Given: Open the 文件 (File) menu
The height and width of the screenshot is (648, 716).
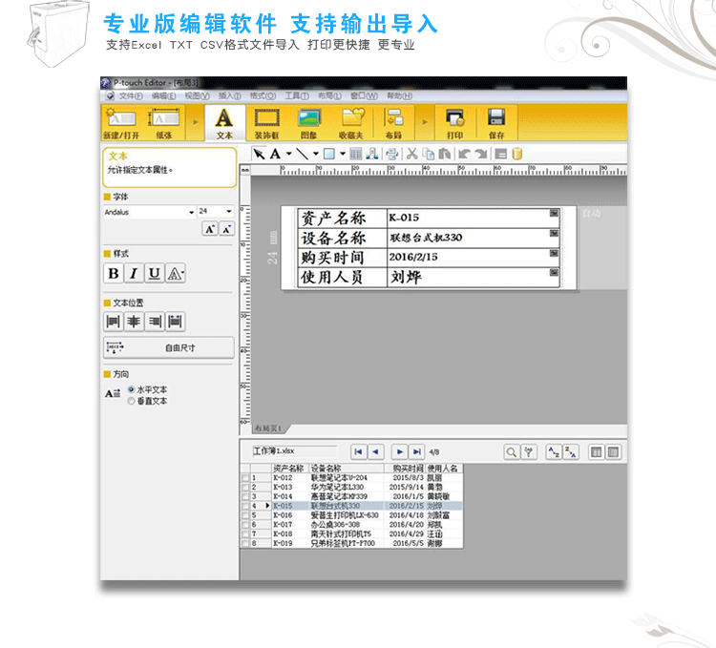Looking at the screenshot, I should (x=129, y=96).
